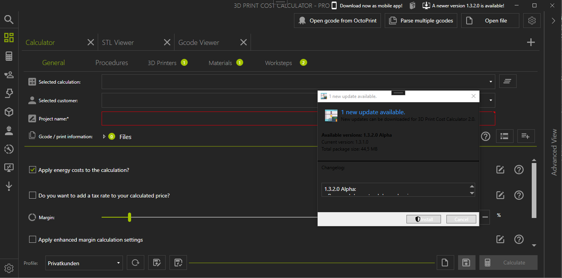Click the download arrow icon in sidebar

tap(9, 186)
